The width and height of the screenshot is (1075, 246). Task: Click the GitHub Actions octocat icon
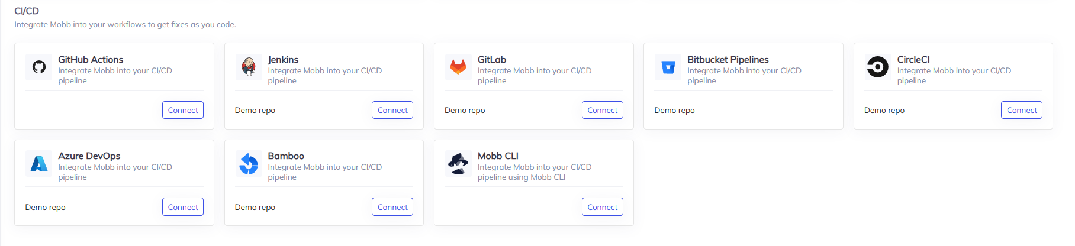pyautogui.click(x=39, y=67)
